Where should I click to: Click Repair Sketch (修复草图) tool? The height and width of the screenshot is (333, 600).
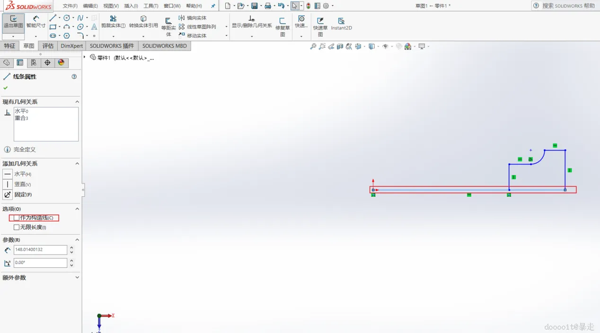(x=282, y=26)
